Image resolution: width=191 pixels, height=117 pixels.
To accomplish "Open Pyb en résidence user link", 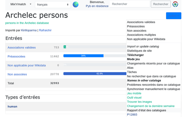I will [97, 6].
